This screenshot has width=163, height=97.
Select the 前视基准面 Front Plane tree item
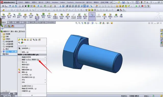point(9,42)
